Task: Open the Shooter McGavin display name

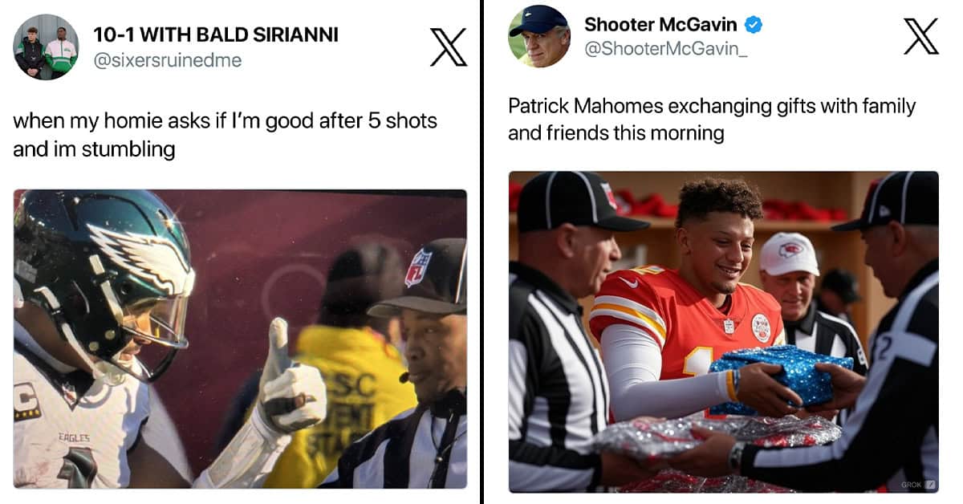Action: (x=660, y=25)
